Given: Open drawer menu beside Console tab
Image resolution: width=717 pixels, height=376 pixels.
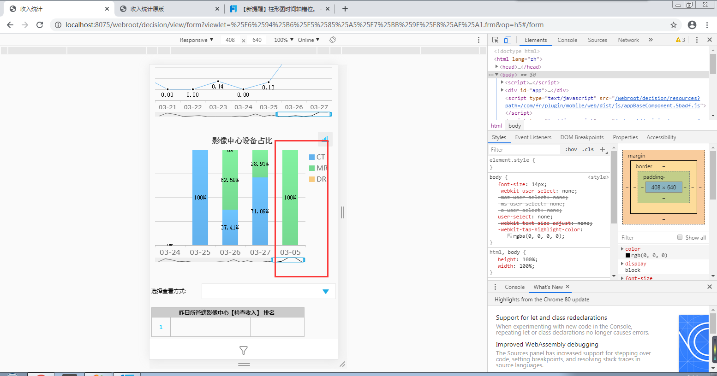Looking at the screenshot, I should click(495, 287).
